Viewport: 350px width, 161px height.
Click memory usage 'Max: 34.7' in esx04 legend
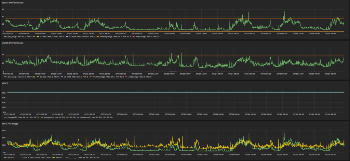[x=118, y=36]
